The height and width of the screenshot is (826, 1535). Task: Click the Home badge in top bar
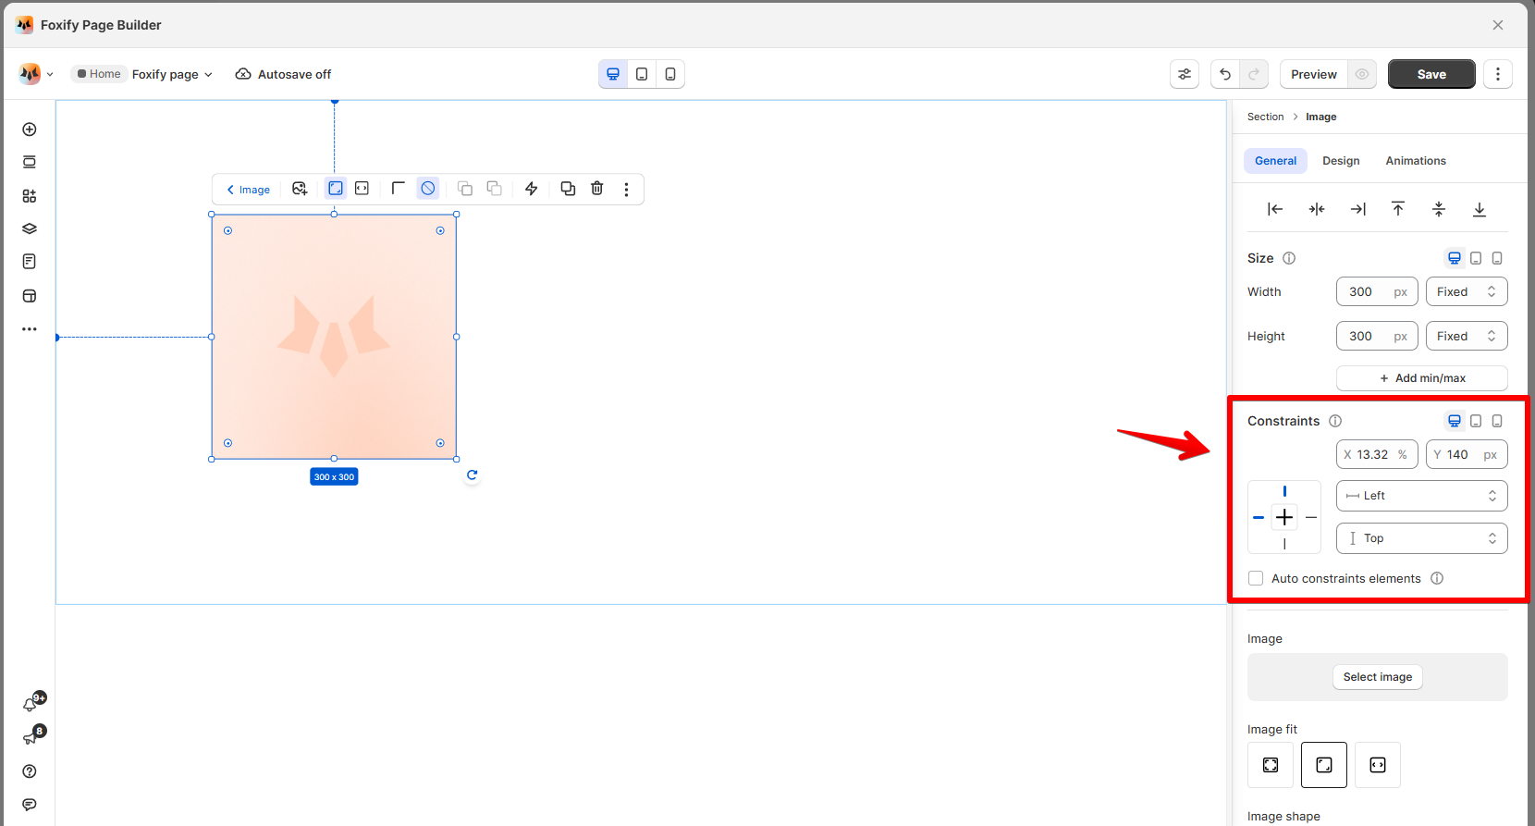(99, 74)
